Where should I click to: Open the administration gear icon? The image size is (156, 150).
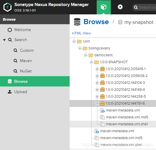[x=120, y=7]
